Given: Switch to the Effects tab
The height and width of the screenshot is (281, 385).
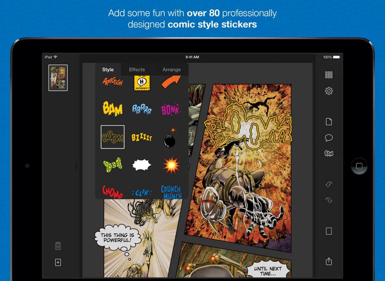Looking at the screenshot, I should (137, 70).
